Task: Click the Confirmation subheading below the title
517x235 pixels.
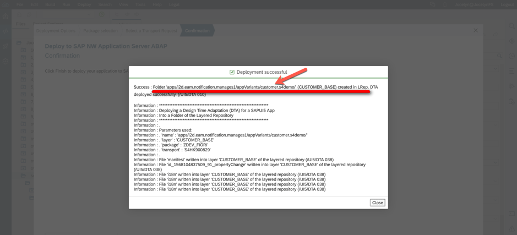Action: (x=62, y=56)
